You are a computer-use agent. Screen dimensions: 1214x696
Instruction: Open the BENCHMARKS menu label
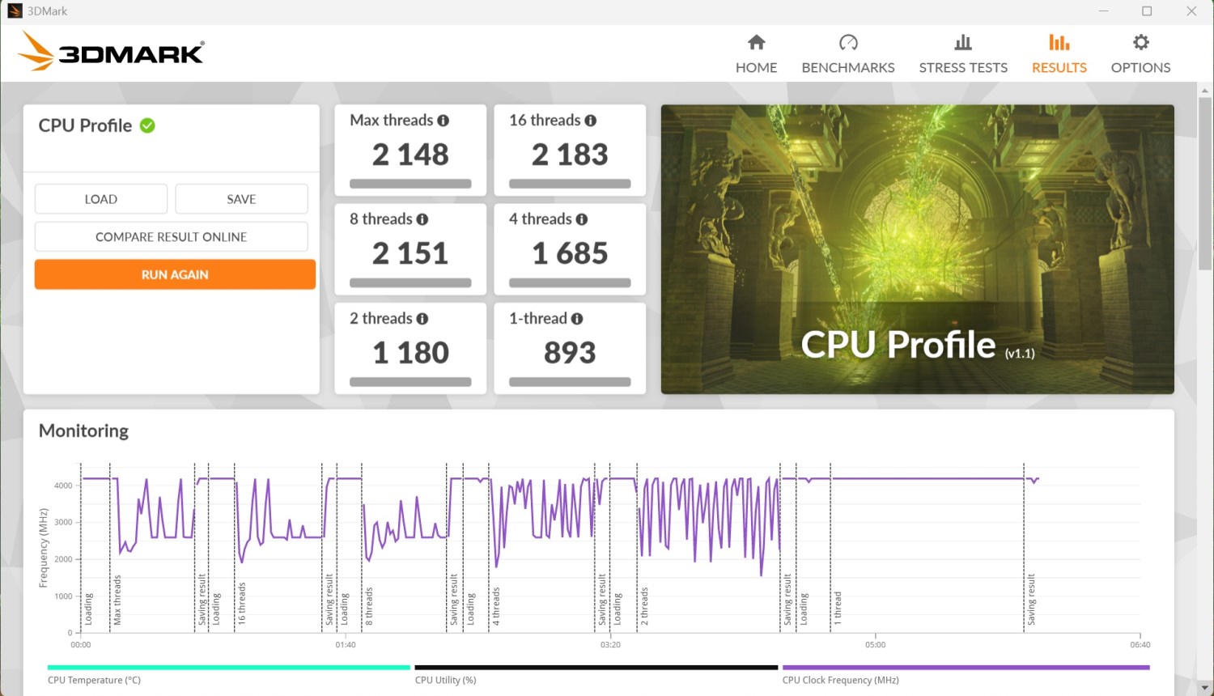tap(848, 68)
